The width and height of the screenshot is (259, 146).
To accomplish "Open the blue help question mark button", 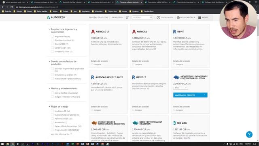I will [249, 134].
